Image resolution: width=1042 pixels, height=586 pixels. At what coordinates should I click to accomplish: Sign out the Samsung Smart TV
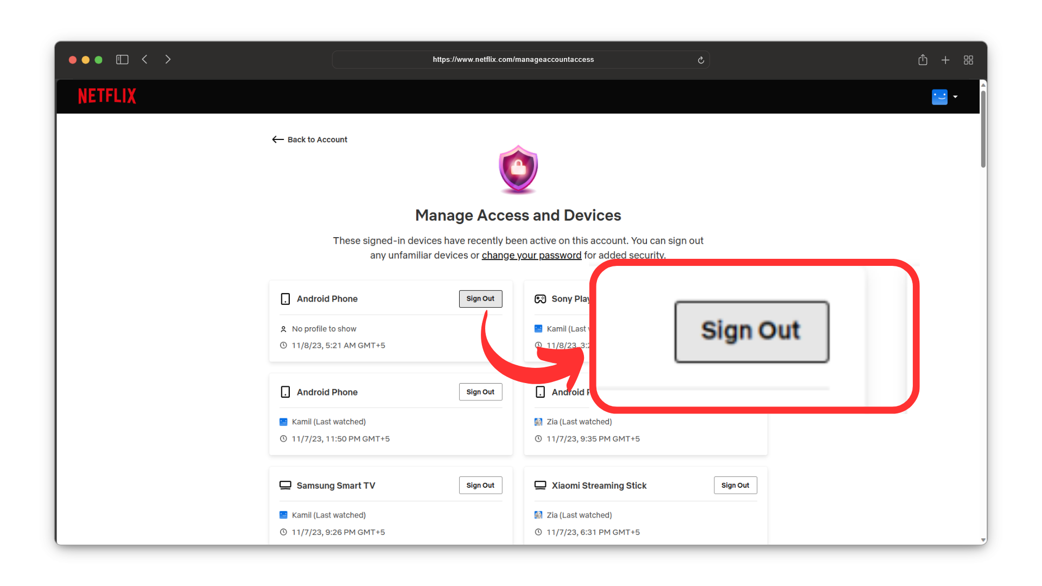pyautogui.click(x=480, y=486)
